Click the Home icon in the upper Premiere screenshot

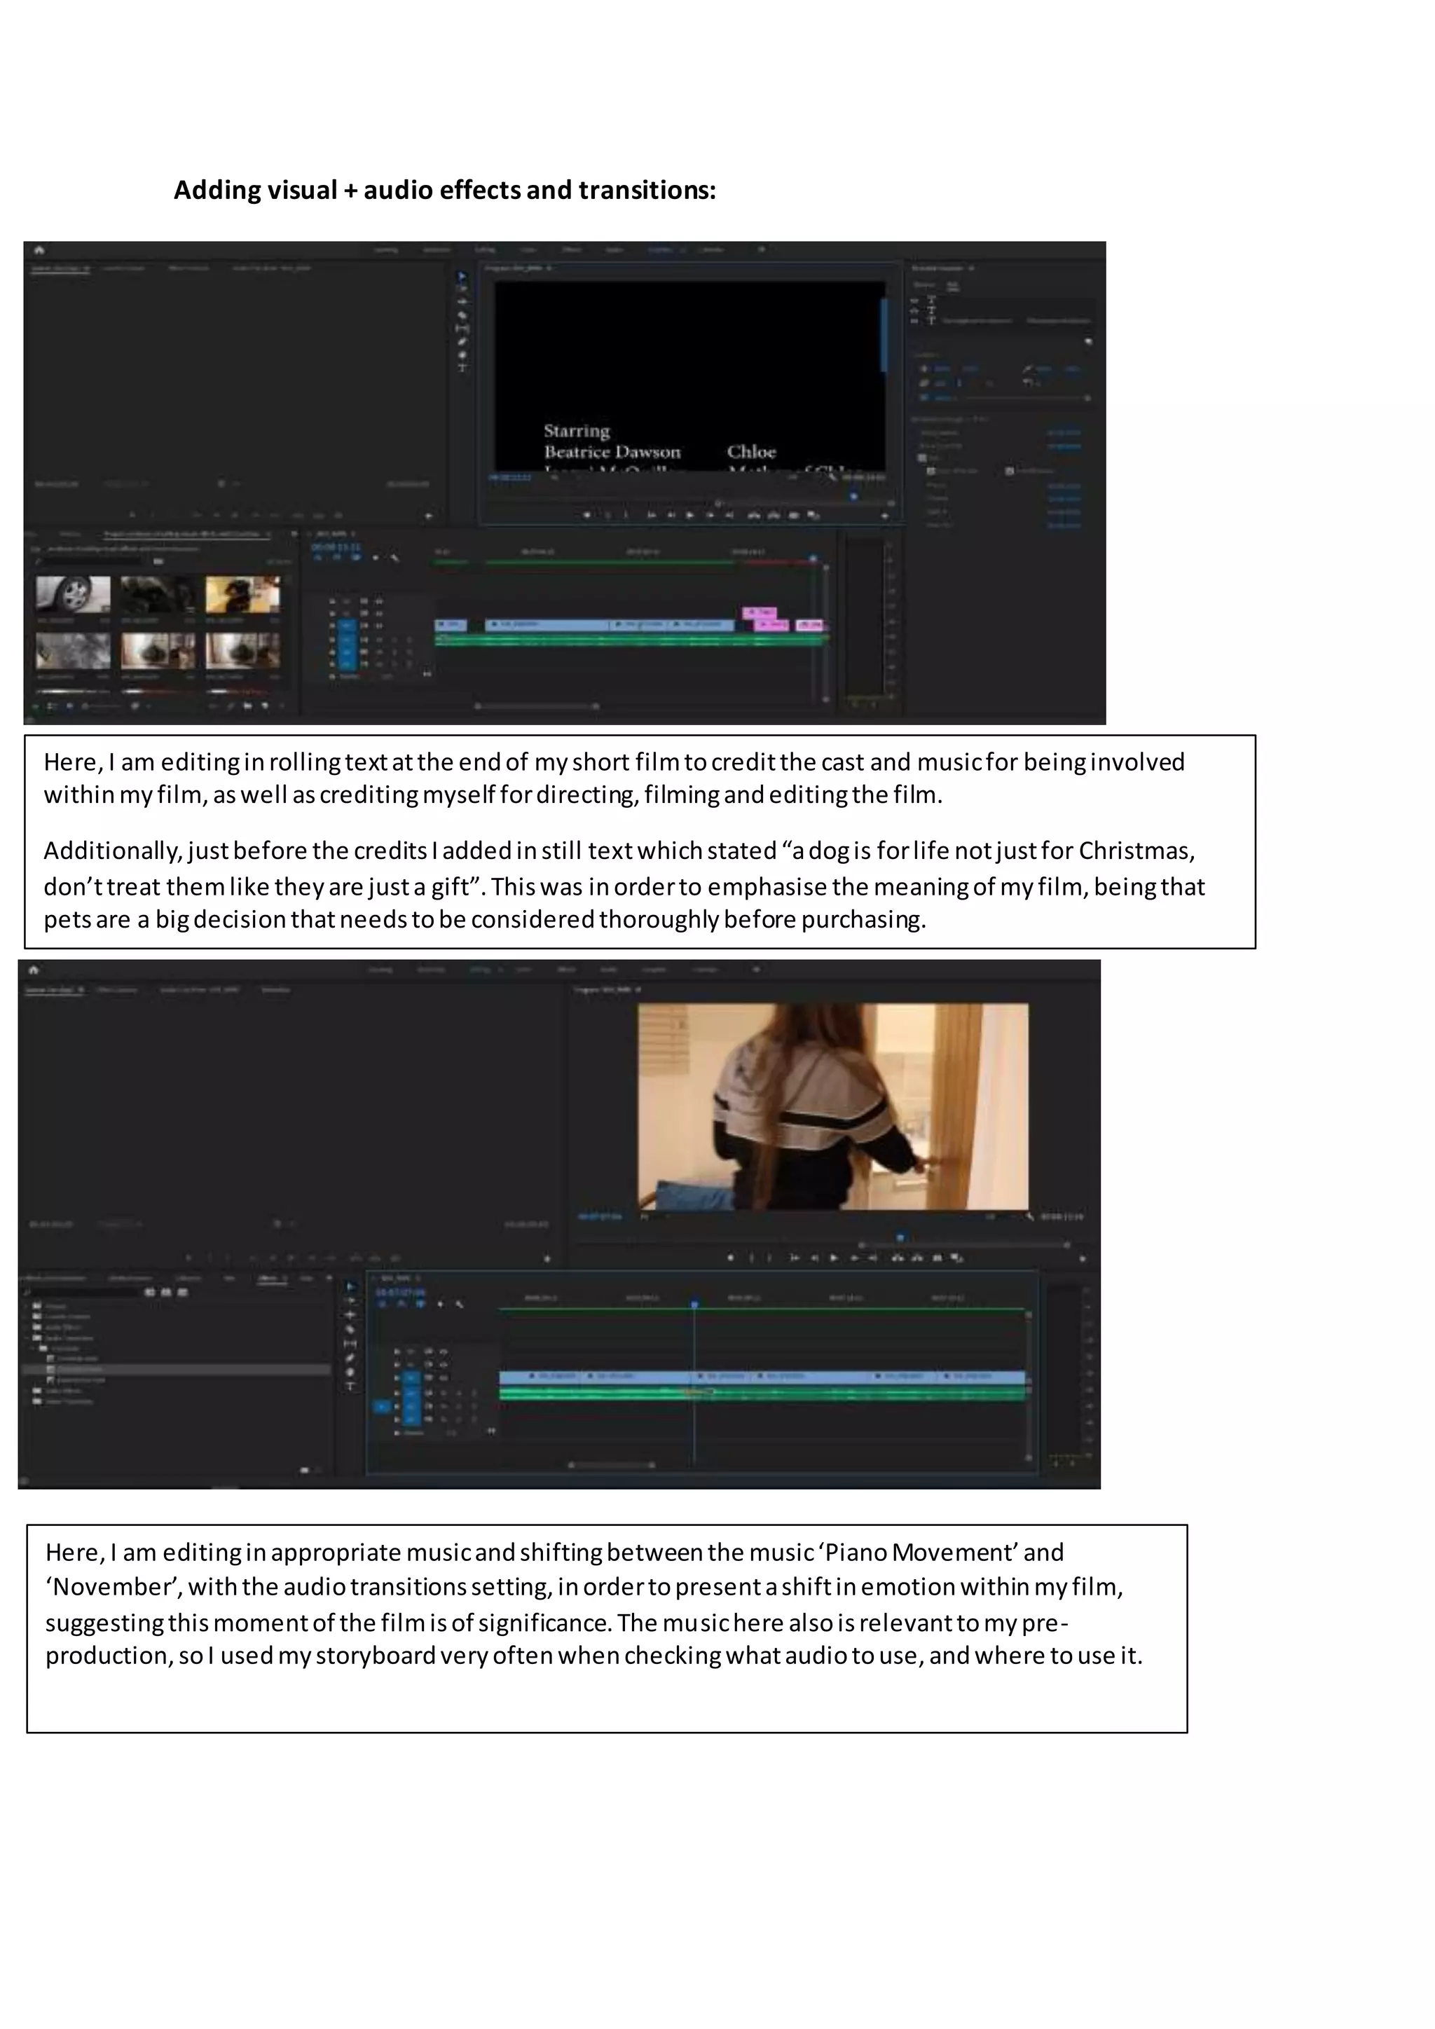(39, 250)
